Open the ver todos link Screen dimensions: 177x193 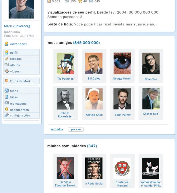pyautogui.click(x=57, y=129)
